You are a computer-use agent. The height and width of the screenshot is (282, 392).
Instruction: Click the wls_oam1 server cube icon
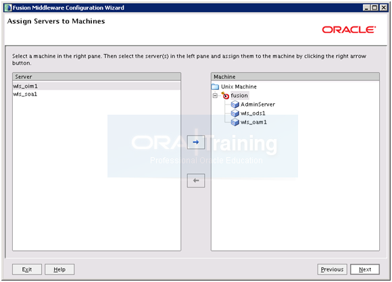click(235, 122)
